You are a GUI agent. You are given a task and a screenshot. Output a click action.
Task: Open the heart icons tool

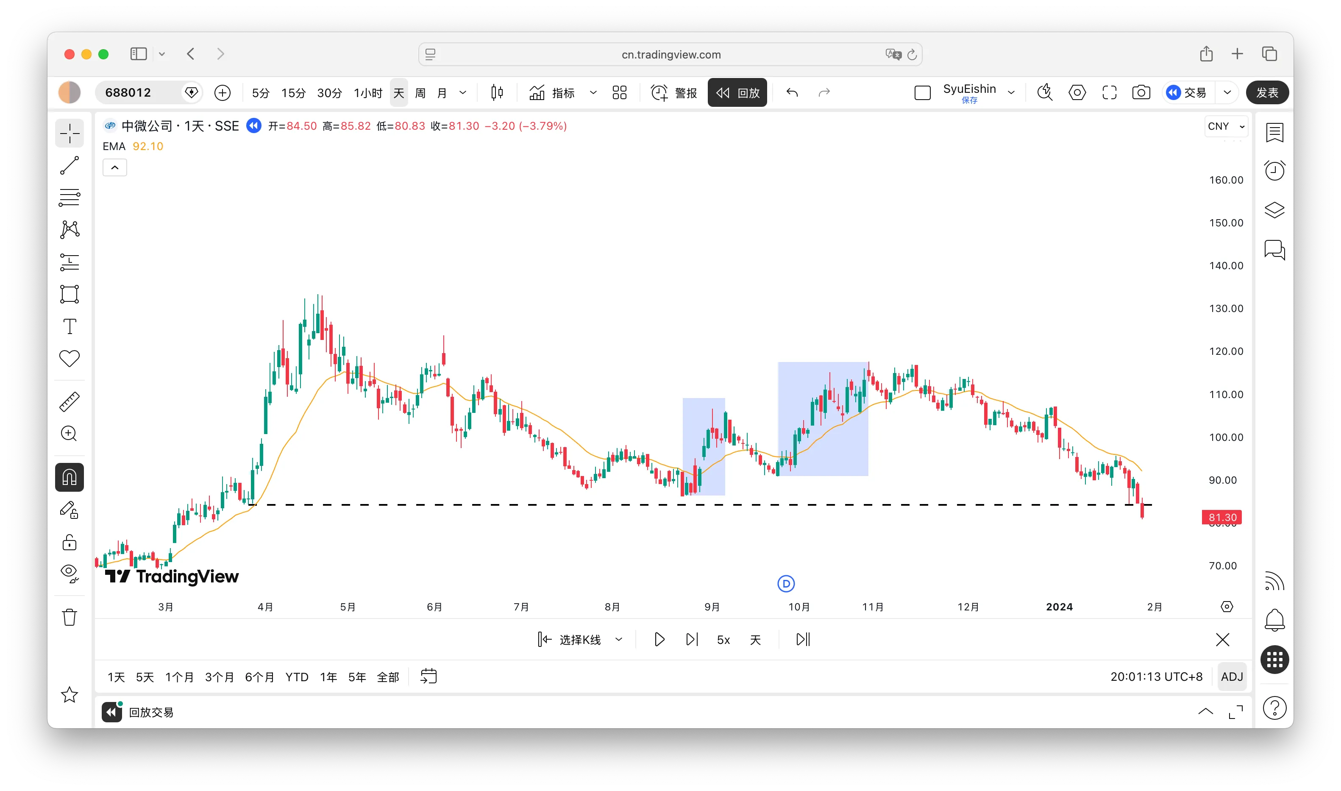tap(69, 358)
